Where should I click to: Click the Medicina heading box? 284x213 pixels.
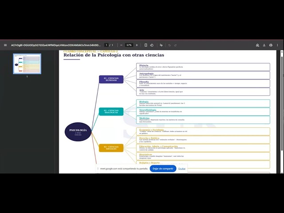click(x=203, y=120)
